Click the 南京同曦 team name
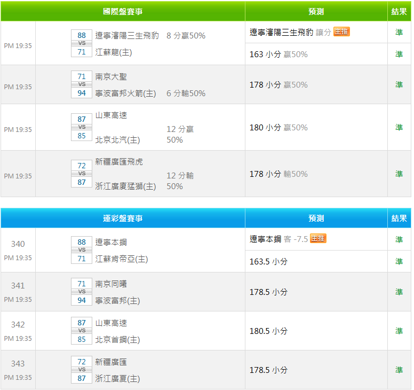 tap(111, 284)
